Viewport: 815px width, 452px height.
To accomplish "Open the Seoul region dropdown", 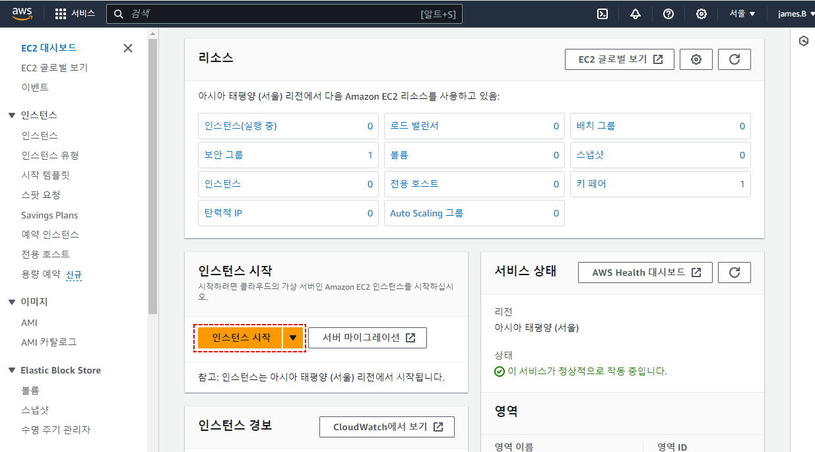I will pyautogui.click(x=742, y=14).
